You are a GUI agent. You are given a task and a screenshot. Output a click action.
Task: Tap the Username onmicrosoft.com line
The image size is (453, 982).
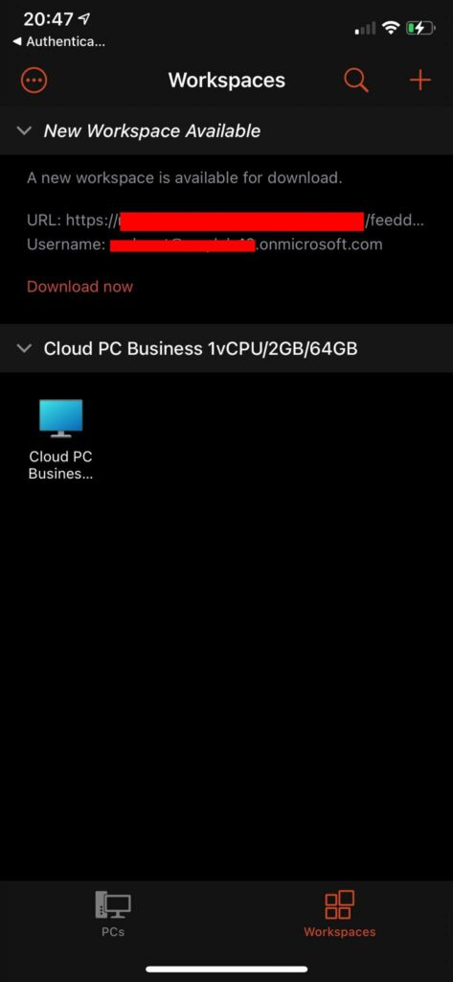pyautogui.click(x=205, y=245)
